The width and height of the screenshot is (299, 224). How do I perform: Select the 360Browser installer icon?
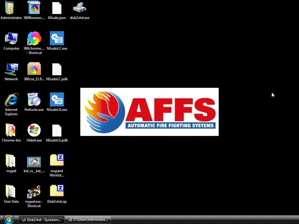(x=34, y=7)
